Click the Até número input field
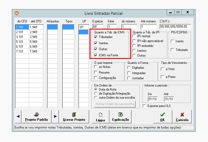 [x=149, y=27]
